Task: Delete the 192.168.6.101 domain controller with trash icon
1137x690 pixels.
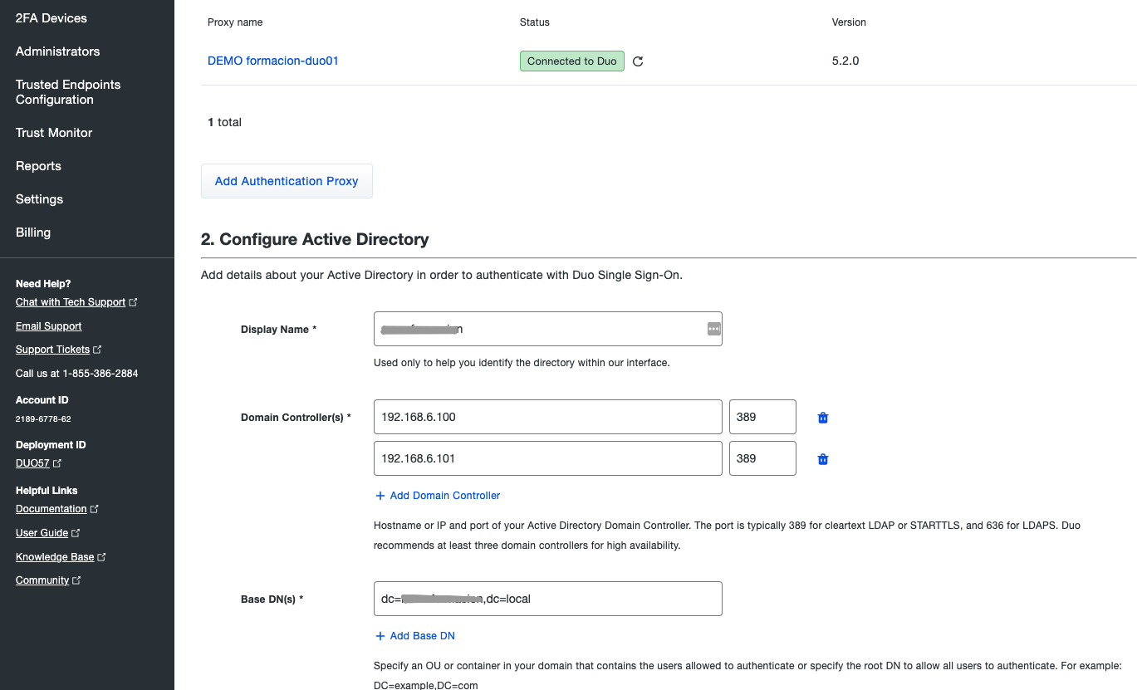Action: click(x=823, y=459)
